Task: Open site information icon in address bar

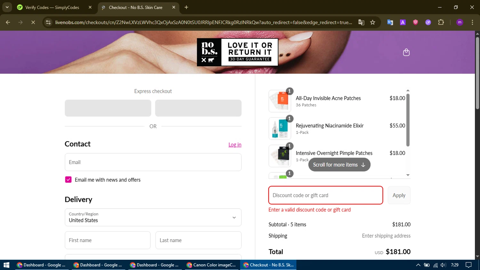Action: (48, 22)
